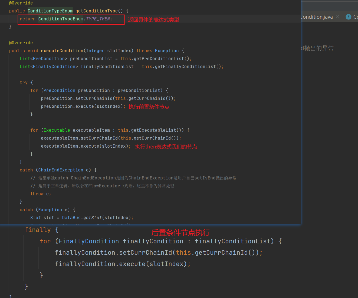Click the @Override above executeCondition

21,43
